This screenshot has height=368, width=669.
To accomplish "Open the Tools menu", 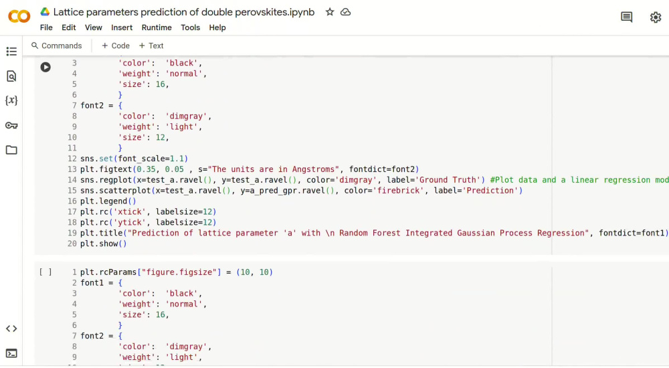I will 190,27.
